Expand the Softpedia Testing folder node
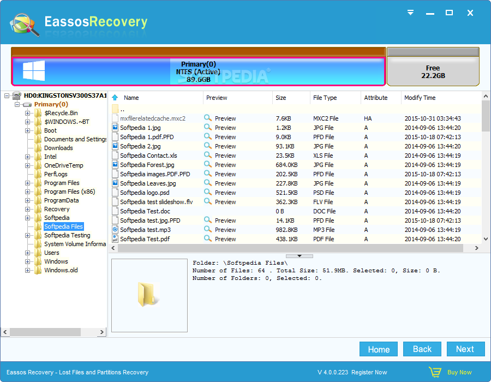 pos(28,235)
